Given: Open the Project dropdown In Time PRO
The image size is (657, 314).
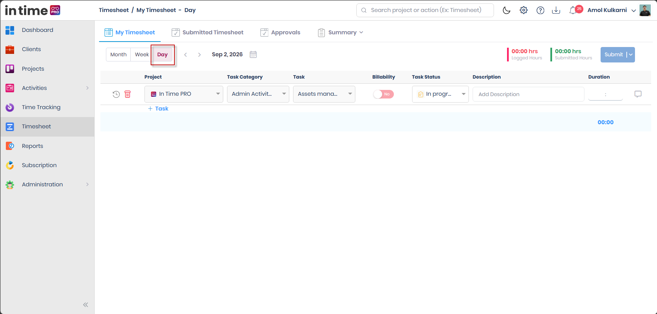Looking at the screenshot, I should 184,94.
